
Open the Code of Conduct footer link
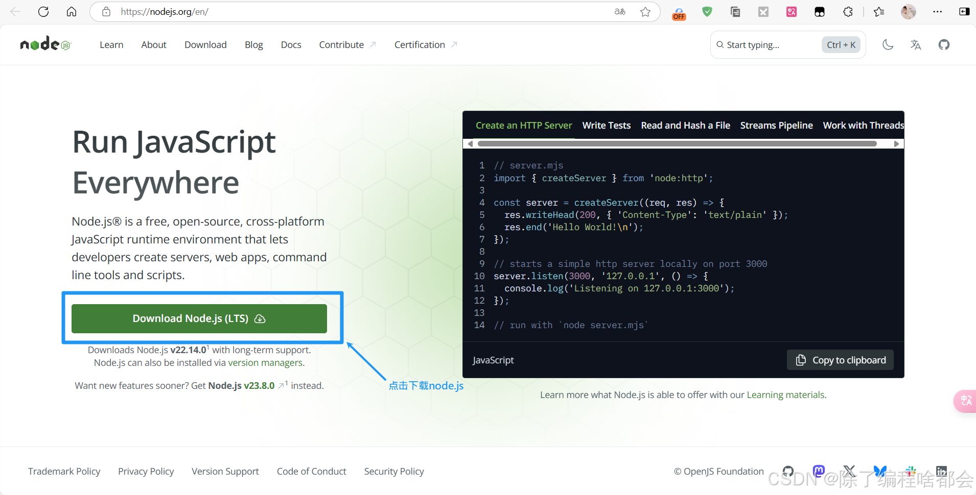[311, 472]
